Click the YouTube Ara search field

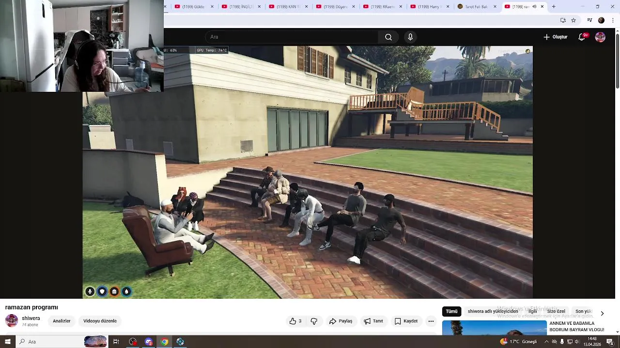[x=292, y=37]
